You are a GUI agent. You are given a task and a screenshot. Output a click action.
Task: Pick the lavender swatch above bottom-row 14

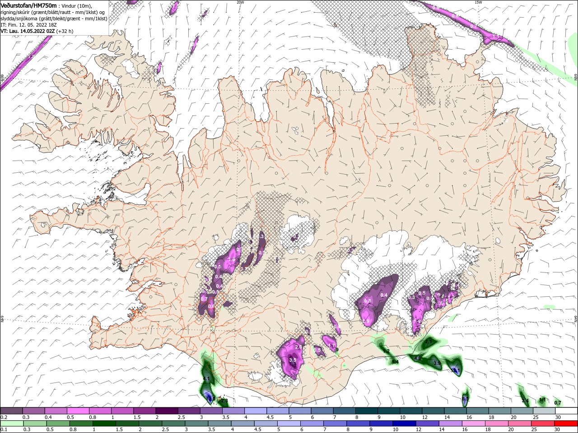[450, 424]
